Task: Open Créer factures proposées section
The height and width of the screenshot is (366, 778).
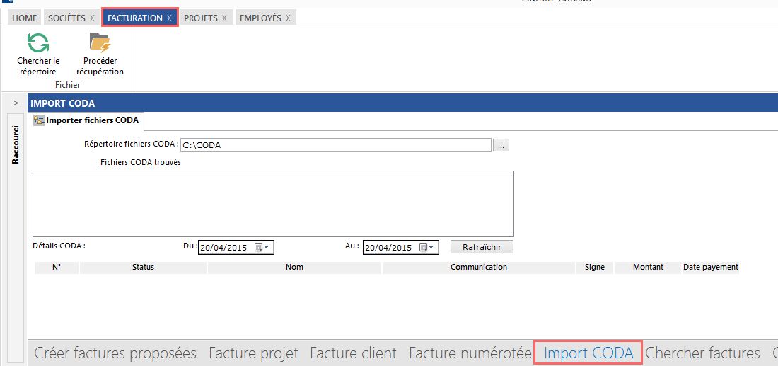Action: pyautogui.click(x=115, y=353)
